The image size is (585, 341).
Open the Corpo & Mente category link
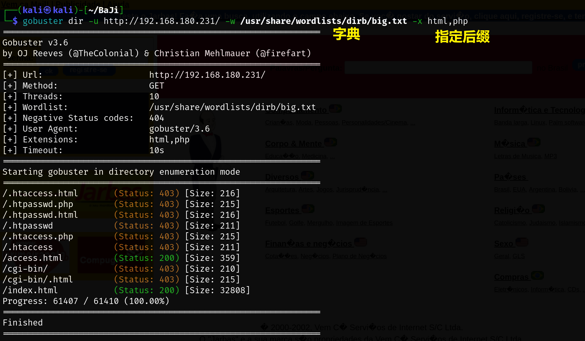tap(293, 144)
